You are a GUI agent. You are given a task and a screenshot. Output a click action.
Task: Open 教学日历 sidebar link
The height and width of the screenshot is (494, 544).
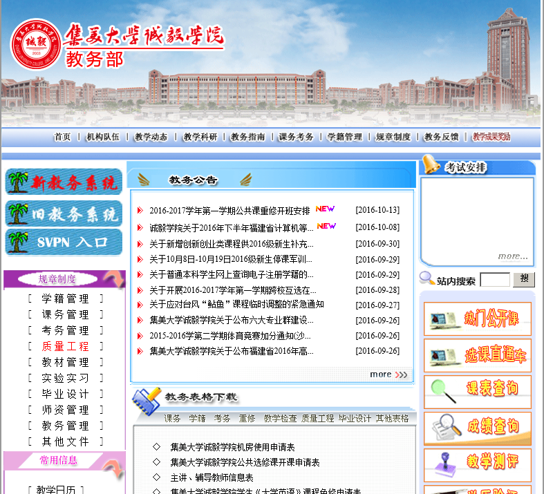56,489
